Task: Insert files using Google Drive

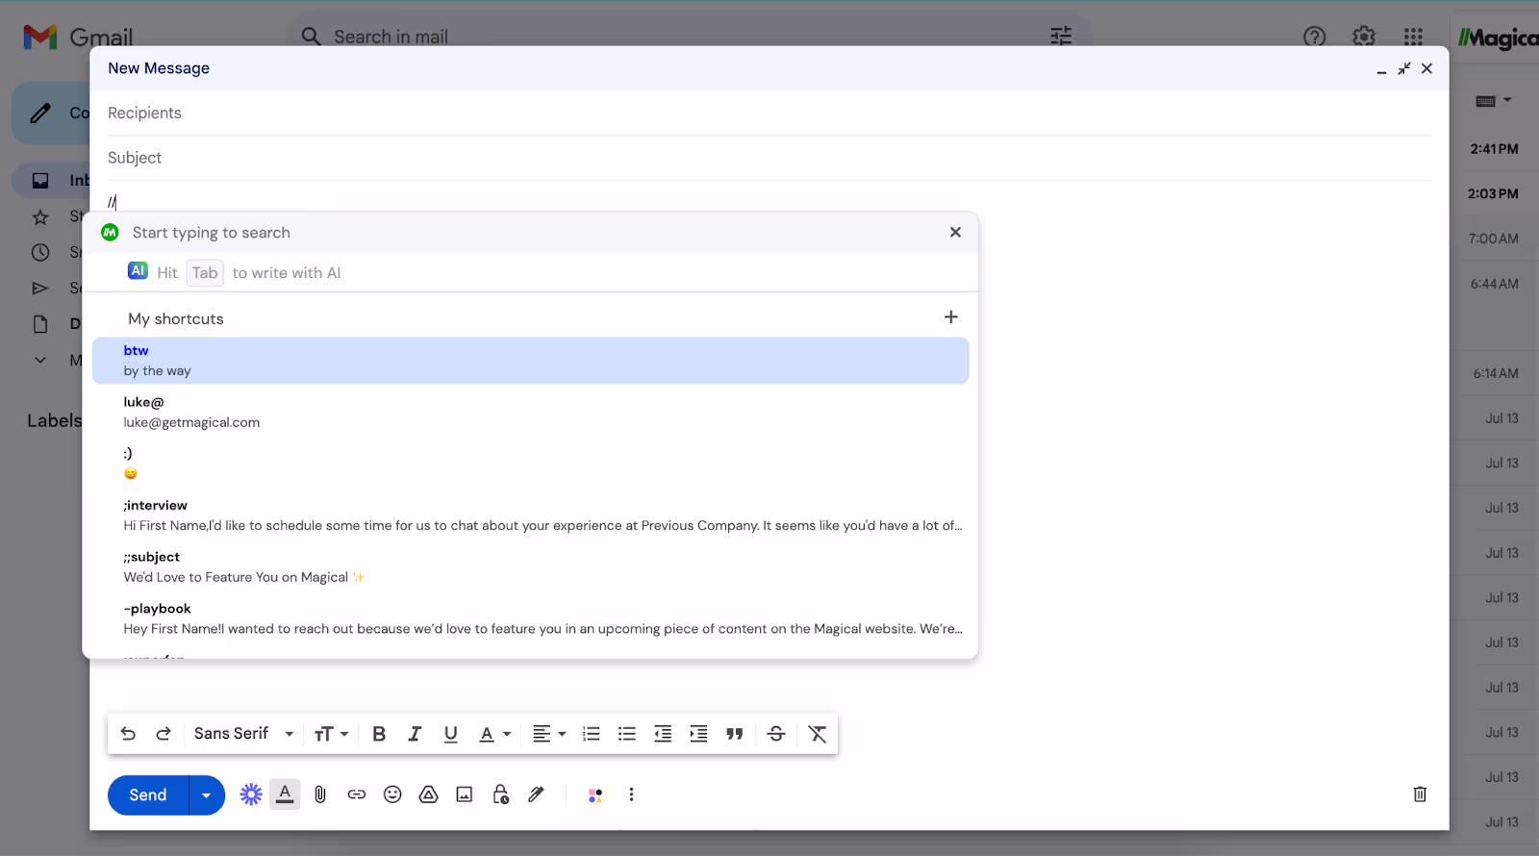Action: (x=429, y=794)
